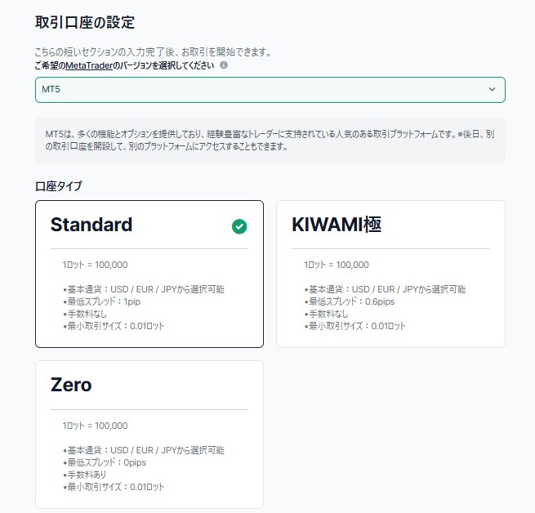This screenshot has height=513, width=535.
Task: Open the MetaTrader underlined link
Action: [x=89, y=65]
